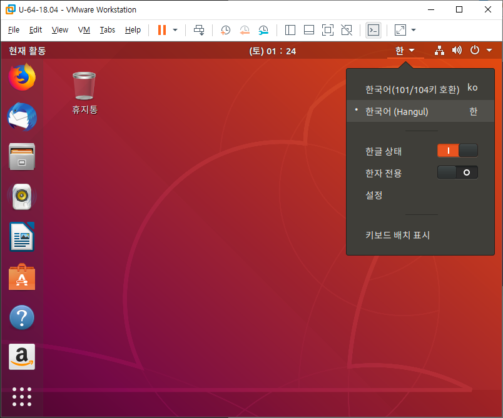Open 설정 in the input menu
This screenshot has width=503, height=418.
374,195
